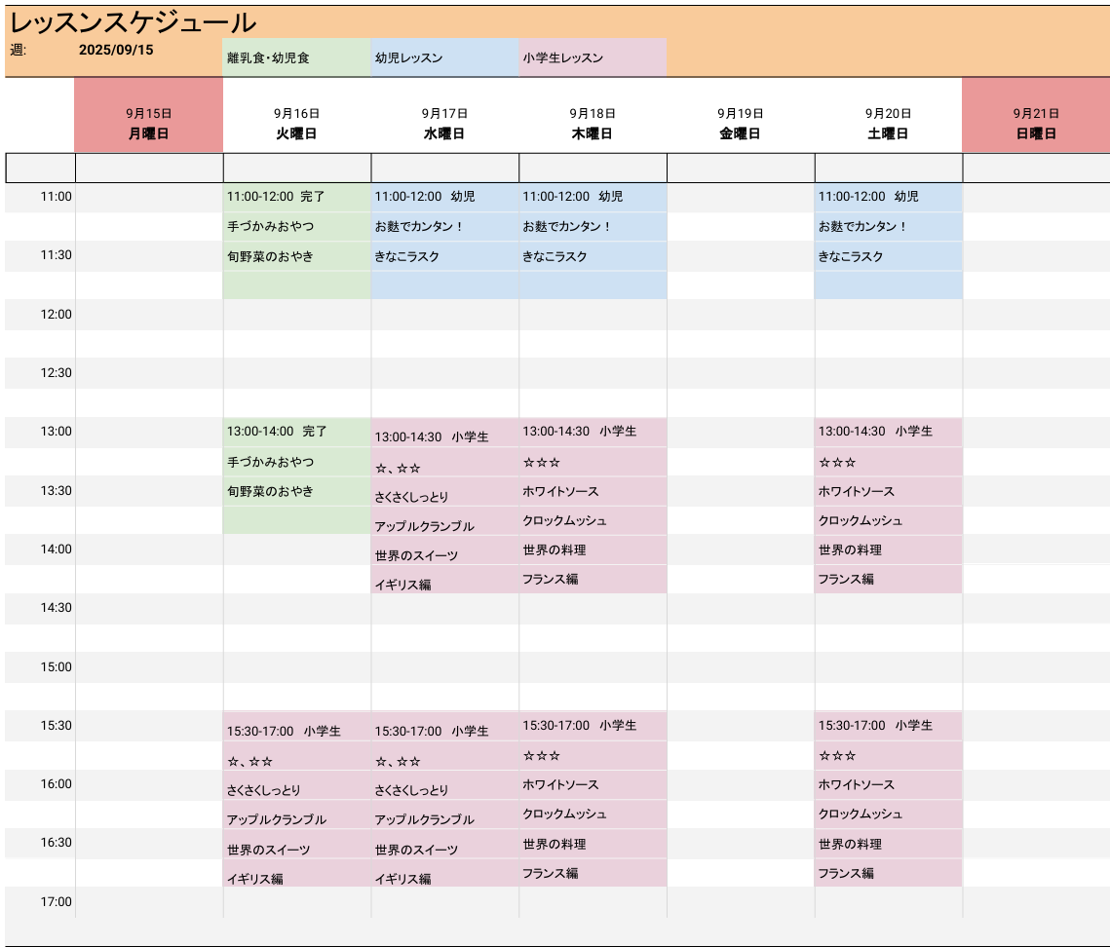The width and height of the screenshot is (1110, 947).
Task: Click Thursday 15:30 lesson's フランス編 cell
Action: (593, 873)
